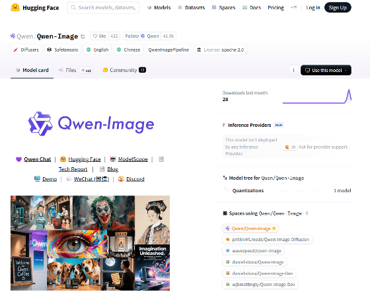Open the Tech Report link
This screenshot has width=370, height=292.
pyautogui.click(x=73, y=169)
